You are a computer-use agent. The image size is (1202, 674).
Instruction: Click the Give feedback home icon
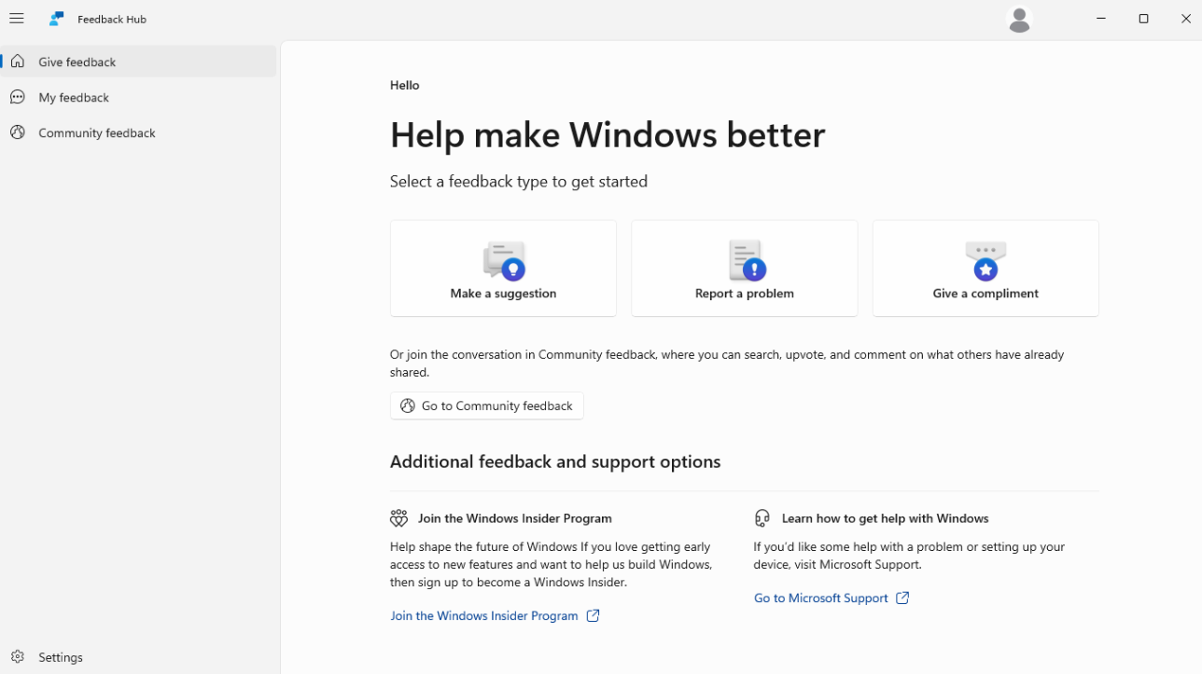click(18, 62)
